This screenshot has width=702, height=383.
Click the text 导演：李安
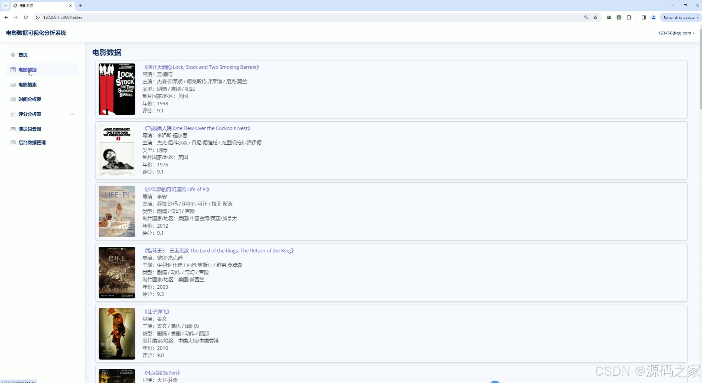click(155, 197)
